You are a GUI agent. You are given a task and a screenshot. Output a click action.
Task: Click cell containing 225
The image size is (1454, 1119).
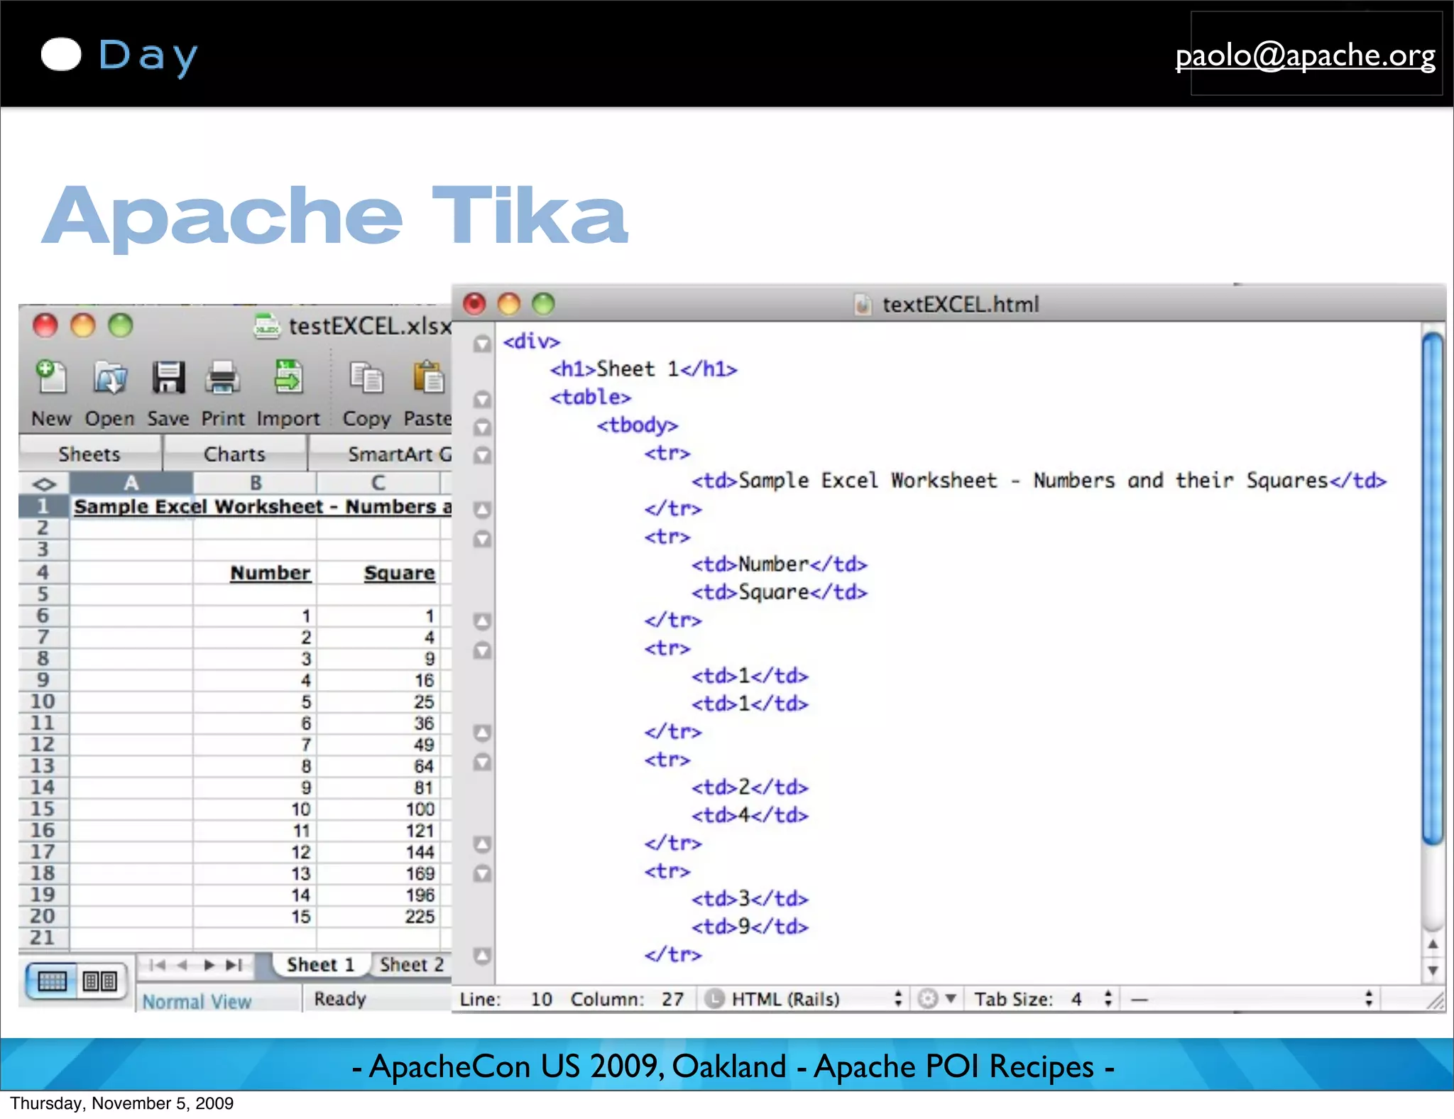(x=378, y=917)
